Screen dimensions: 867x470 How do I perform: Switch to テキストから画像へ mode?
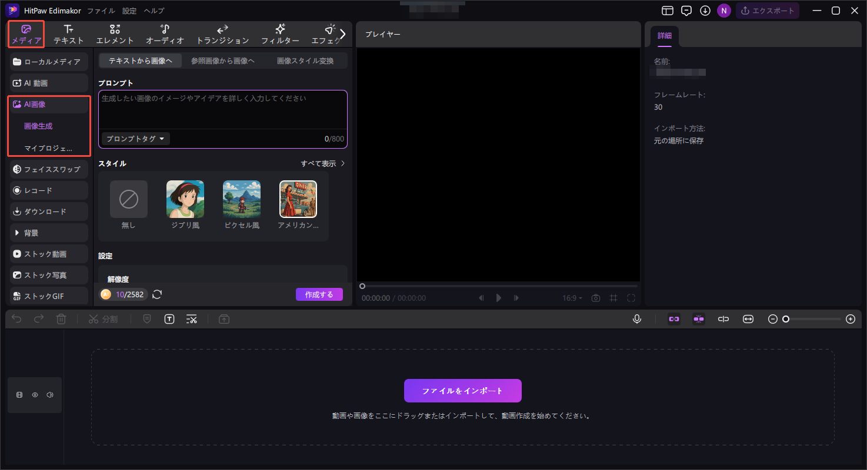tap(141, 61)
